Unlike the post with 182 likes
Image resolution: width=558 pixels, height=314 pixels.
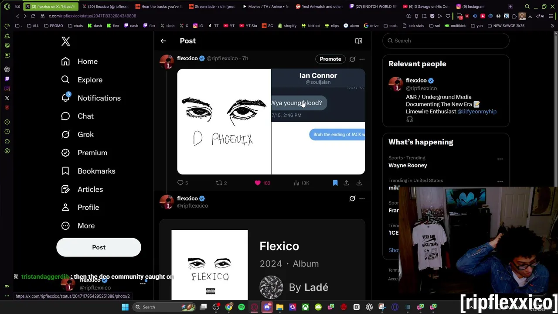262,183
